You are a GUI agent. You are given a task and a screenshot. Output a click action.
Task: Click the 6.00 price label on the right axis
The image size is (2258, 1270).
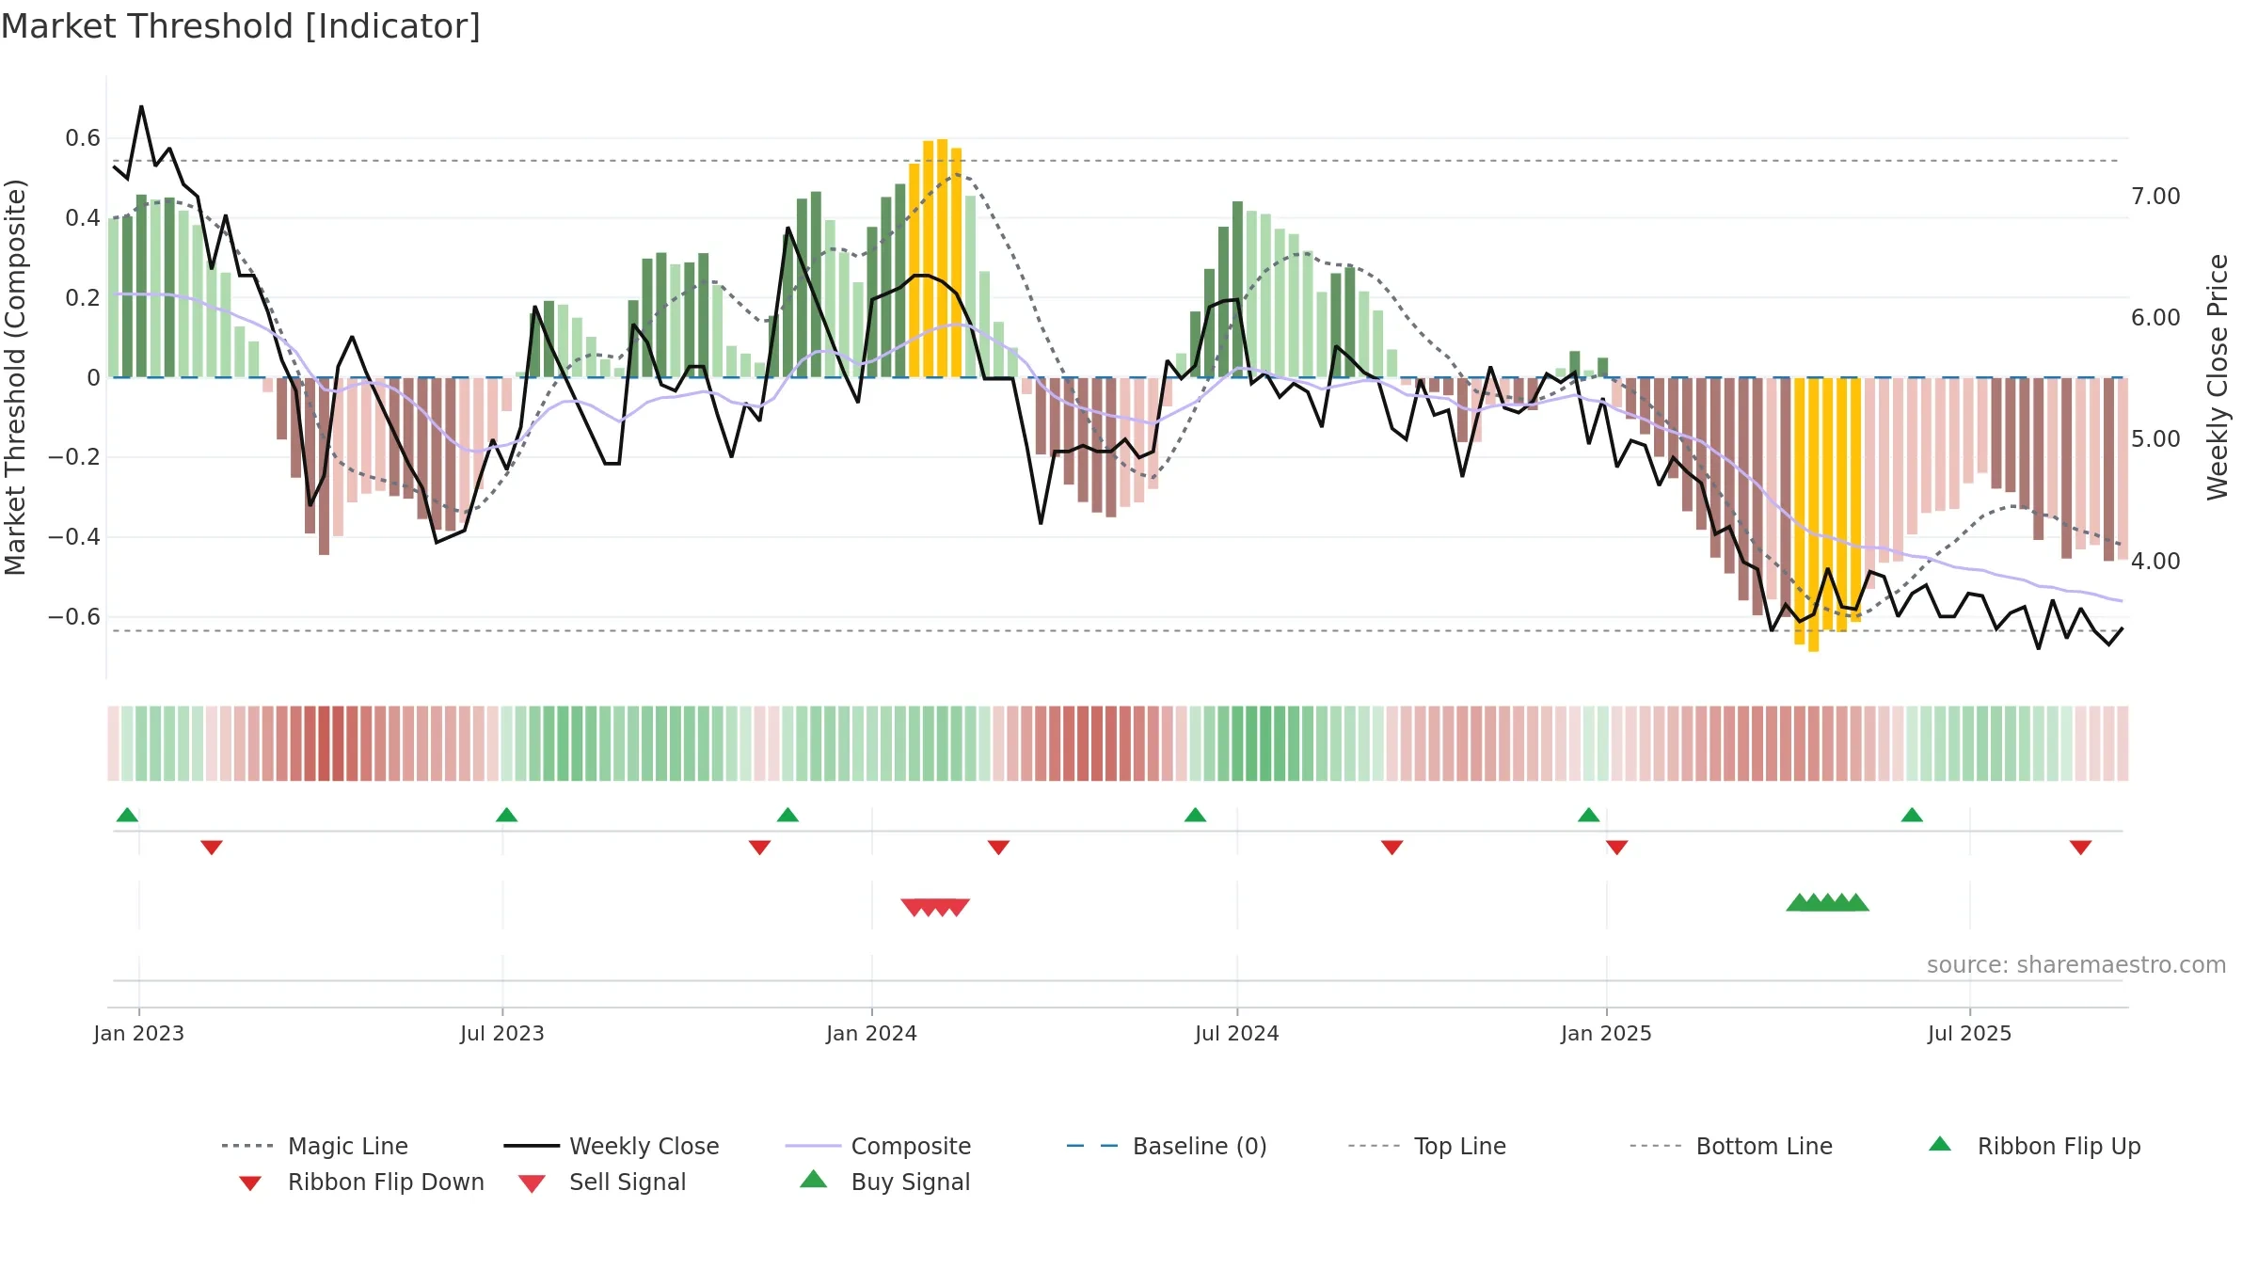click(x=2155, y=318)
